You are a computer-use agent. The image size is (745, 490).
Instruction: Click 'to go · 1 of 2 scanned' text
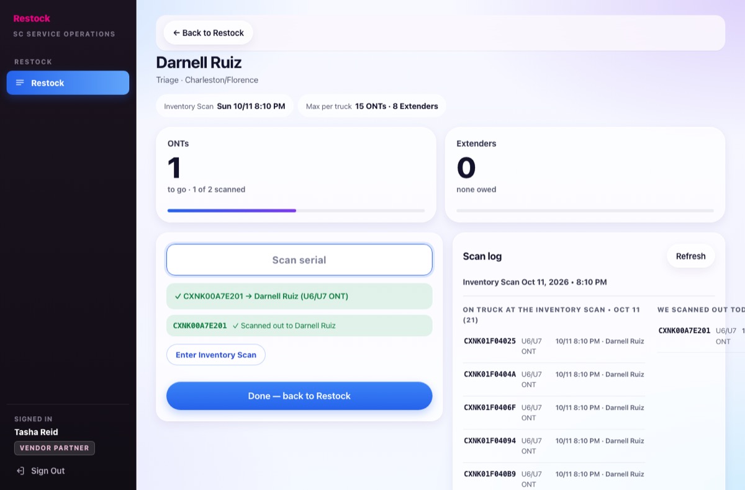(x=206, y=190)
